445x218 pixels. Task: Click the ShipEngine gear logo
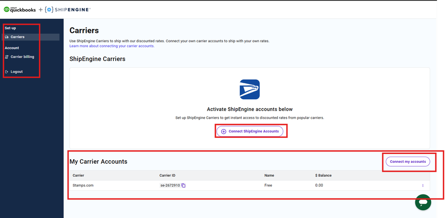[49, 9]
